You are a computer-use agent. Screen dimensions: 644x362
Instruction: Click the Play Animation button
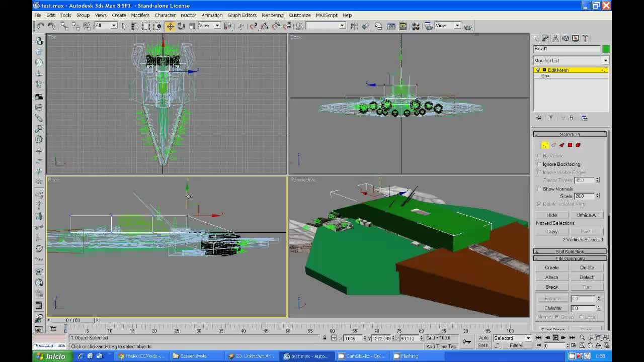coord(555,338)
